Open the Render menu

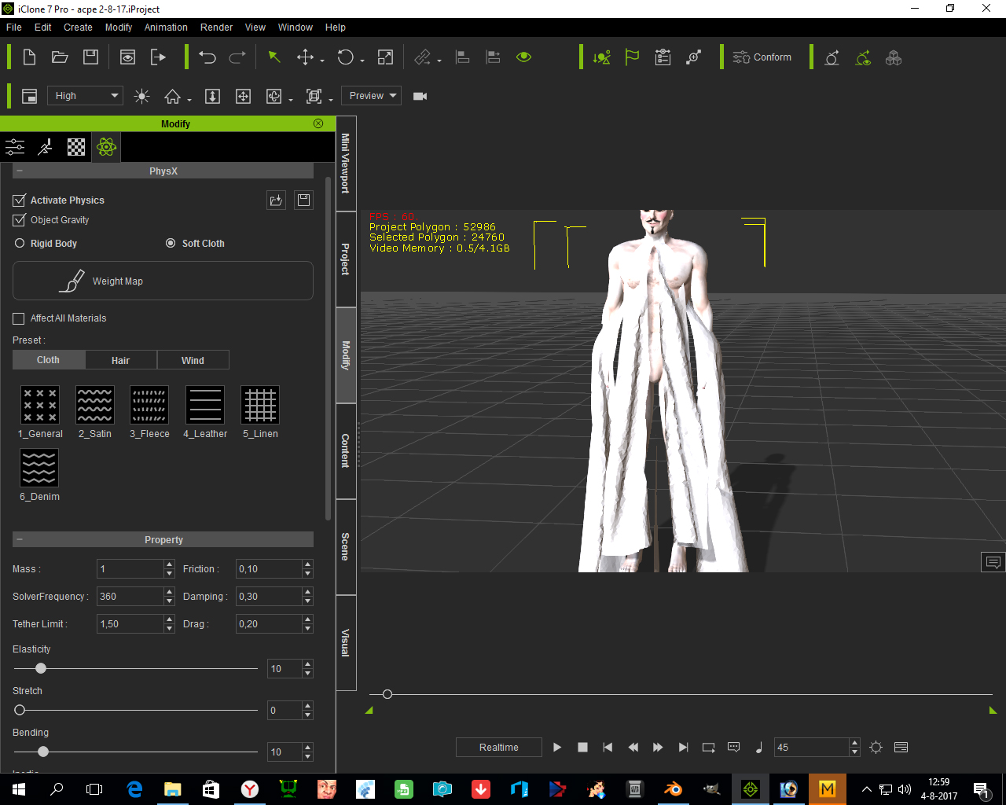(216, 28)
